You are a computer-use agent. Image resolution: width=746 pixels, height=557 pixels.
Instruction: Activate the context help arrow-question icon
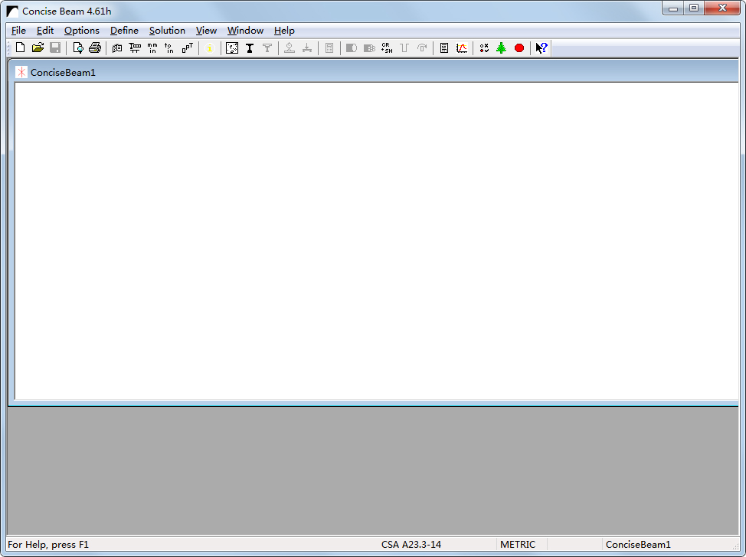[542, 48]
